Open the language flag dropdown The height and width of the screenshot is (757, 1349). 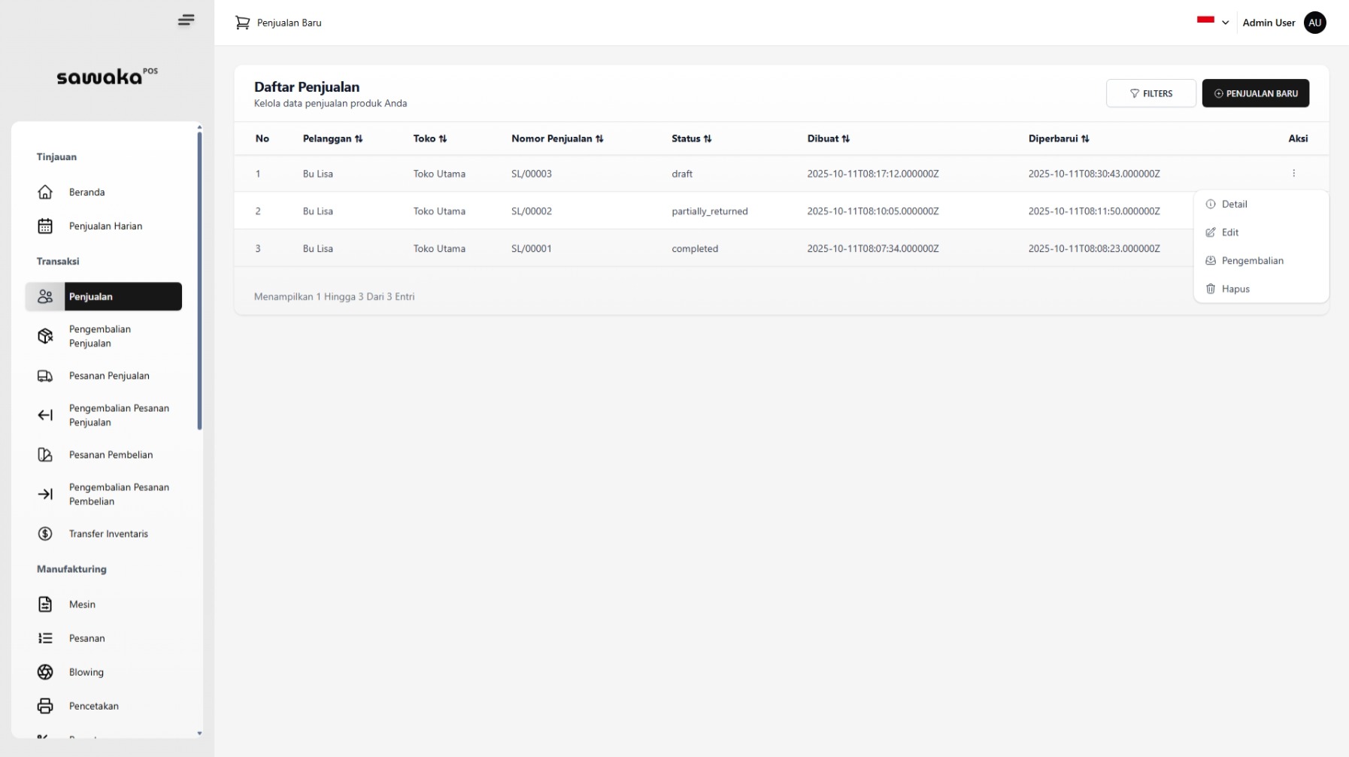[1212, 23]
